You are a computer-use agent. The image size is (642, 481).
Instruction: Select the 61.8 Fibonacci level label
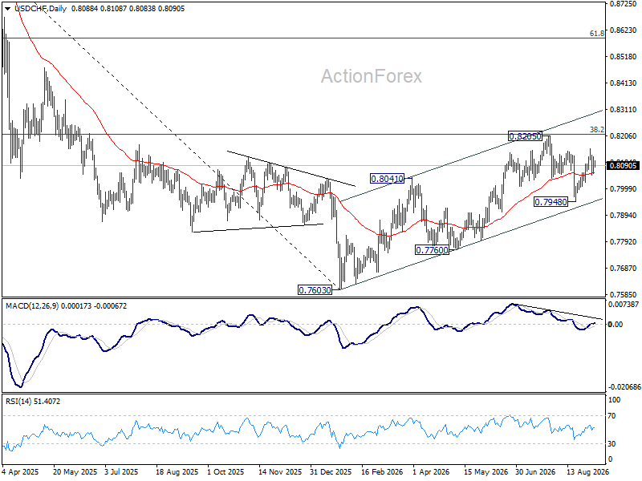(x=596, y=34)
